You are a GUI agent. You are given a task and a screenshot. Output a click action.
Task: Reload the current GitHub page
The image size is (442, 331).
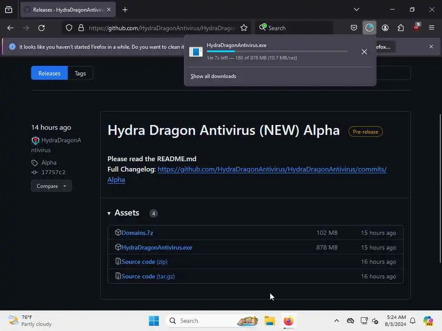click(41, 28)
